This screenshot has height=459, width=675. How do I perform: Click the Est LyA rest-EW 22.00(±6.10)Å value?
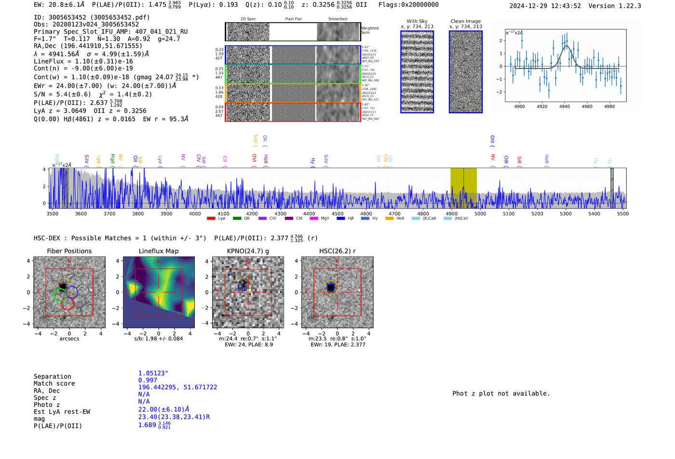point(164,409)
